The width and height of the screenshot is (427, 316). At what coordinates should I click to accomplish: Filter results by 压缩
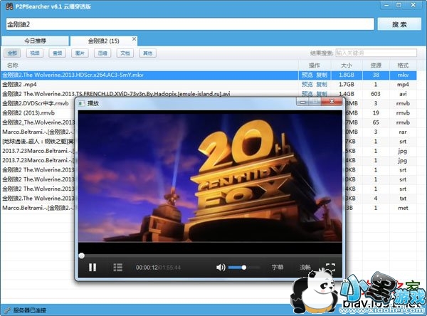(x=102, y=53)
